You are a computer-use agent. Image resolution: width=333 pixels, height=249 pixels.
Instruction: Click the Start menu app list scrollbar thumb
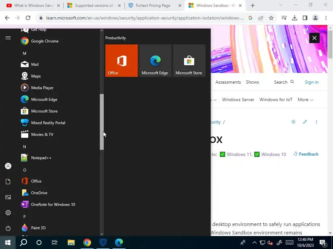(102, 122)
